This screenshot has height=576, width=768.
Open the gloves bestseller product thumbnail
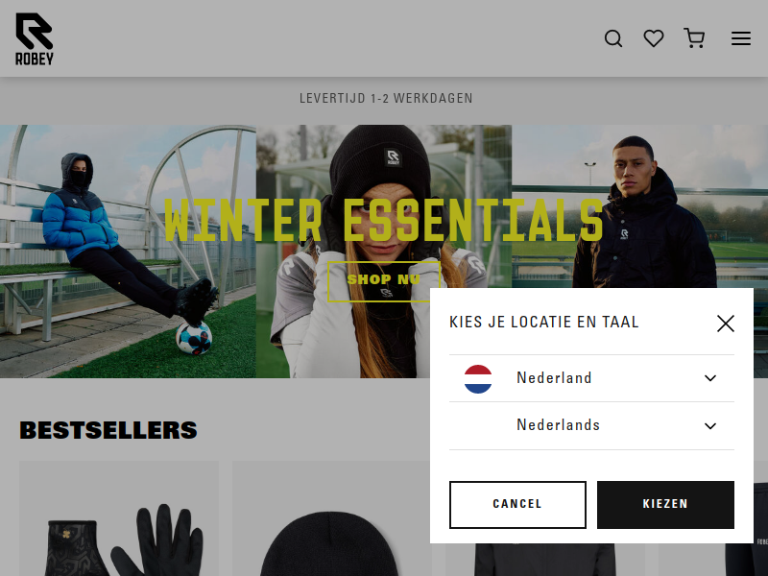point(119,518)
